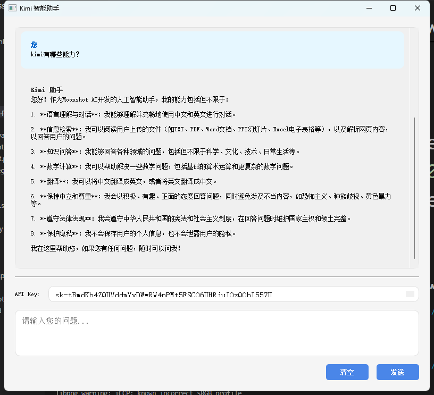Click item 3 about 知识问答
Image resolution: width=434 pixels, height=395 pixels.
(x=165, y=152)
